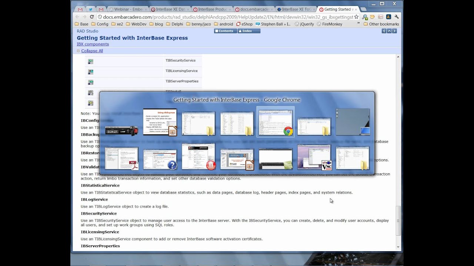Open the pinned Twitter tab
Image resolution: width=474 pixels, height=266 pixels.
pos(90,9)
